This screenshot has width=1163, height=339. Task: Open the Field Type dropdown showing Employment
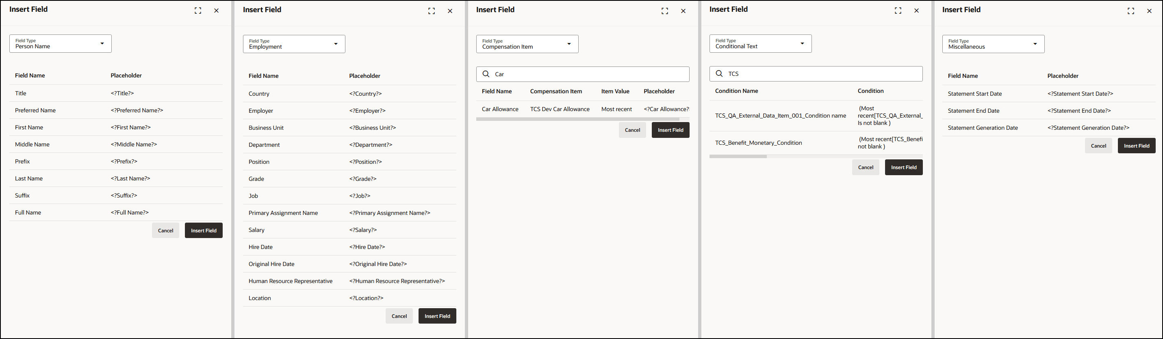pyautogui.click(x=294, y=44)
